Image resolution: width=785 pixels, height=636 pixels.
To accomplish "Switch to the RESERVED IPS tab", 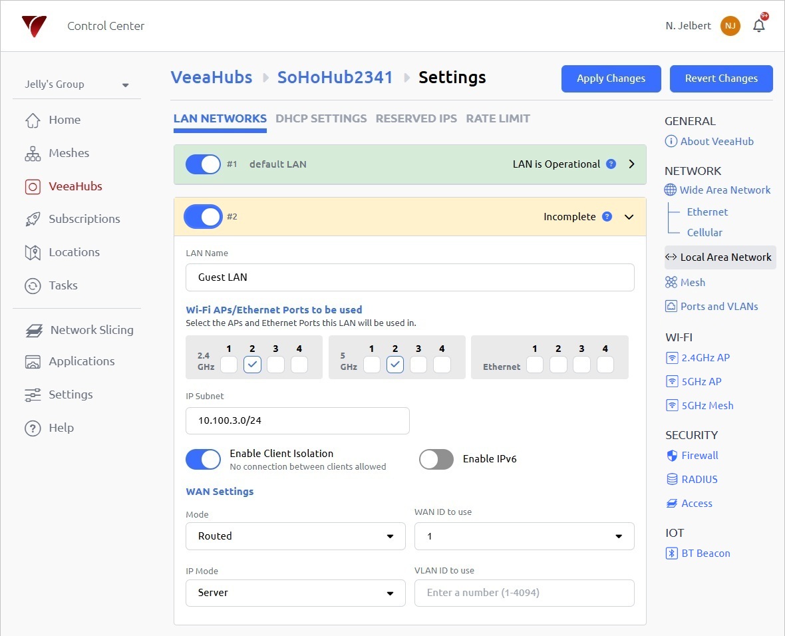I will [416, 118].
